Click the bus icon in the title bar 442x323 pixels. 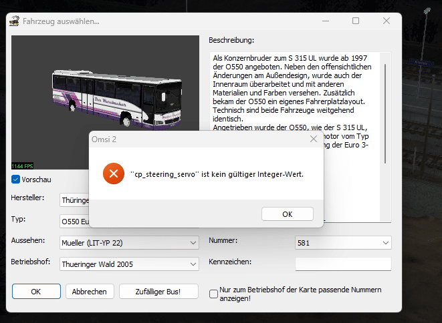[13, 21]
